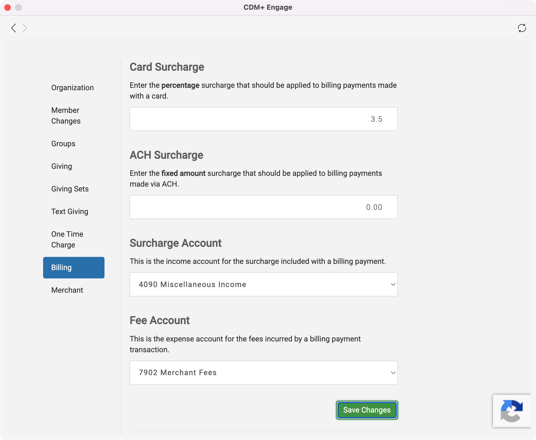The image size is (536, 440).
Task: Open the Organization settings section
Action: coord(72,88)
